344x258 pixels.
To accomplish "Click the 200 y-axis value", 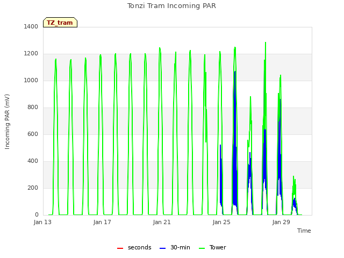I will (33, 188).
